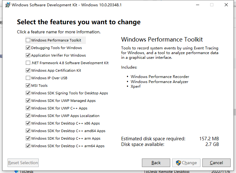
Task: Enable Windows IP Over USB checkbox
Action: (28, 78)
